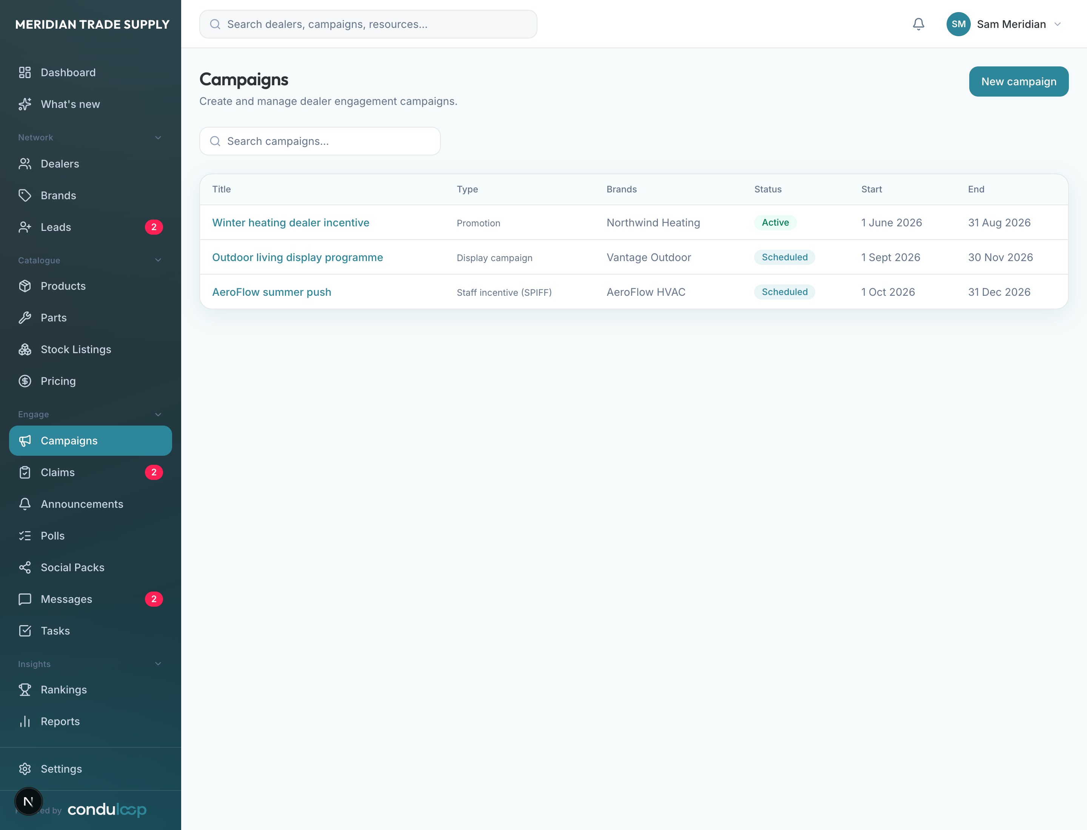Click the Type column header
The height and width of the screenshot is (830, 1087).
[467, 189]
